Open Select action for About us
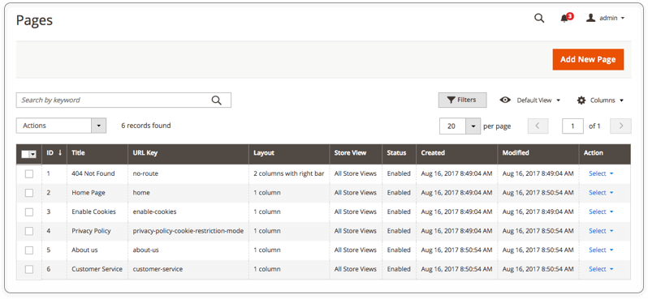Viewport: 648px width, 299px height. click(601, 250)
